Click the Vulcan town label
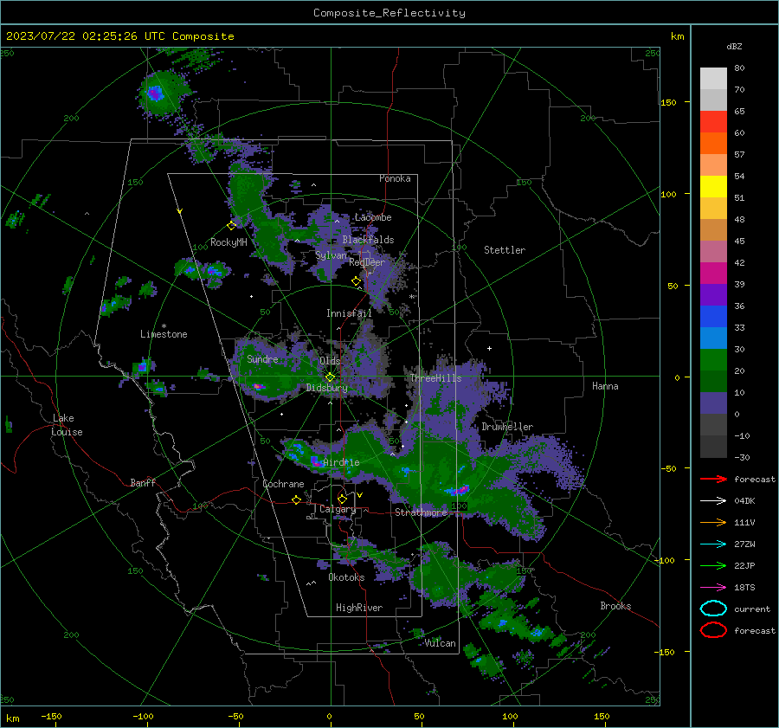The width and height of the screenshot is (779, 728). 441,643
